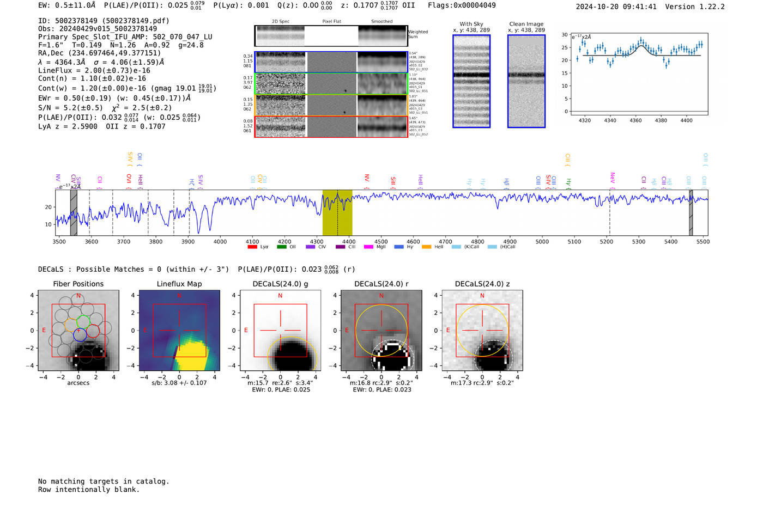Click the P(Lyα): 0.001 header value
This screenshot has height=519, width=763.
241,5
